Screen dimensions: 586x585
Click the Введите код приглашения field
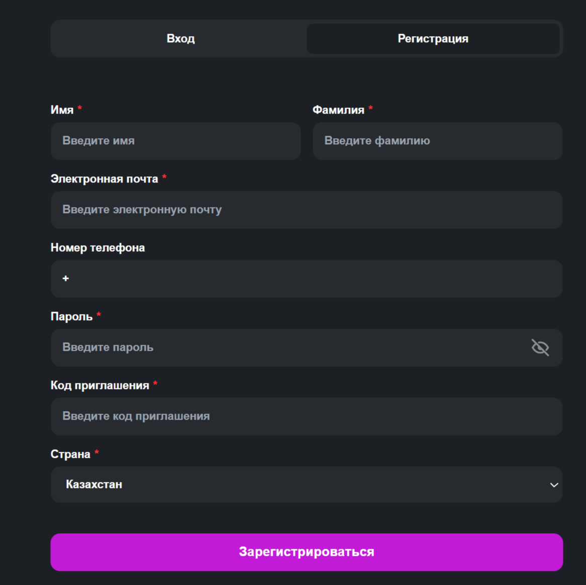tap(307, 417)
